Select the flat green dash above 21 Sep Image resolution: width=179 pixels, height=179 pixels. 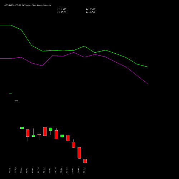pos(10,93)
